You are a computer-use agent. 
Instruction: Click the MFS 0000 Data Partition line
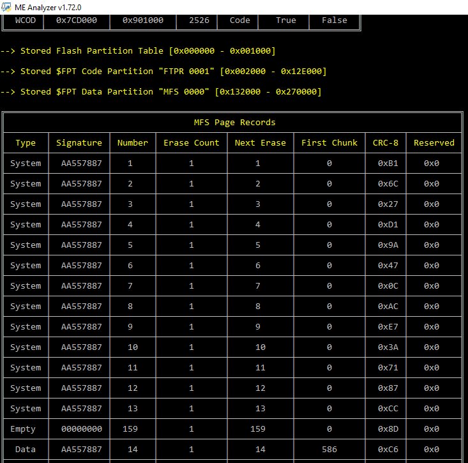[x=161, y=92]
